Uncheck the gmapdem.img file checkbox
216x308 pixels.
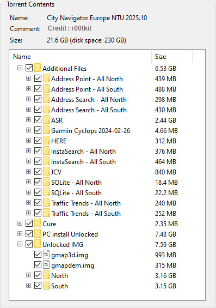coord(38,265)
